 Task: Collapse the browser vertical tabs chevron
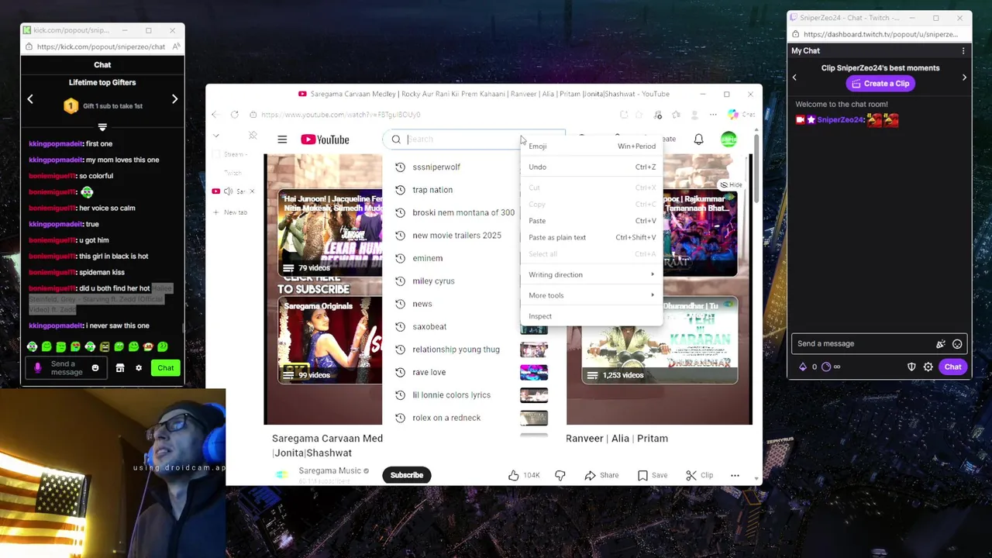216,136
